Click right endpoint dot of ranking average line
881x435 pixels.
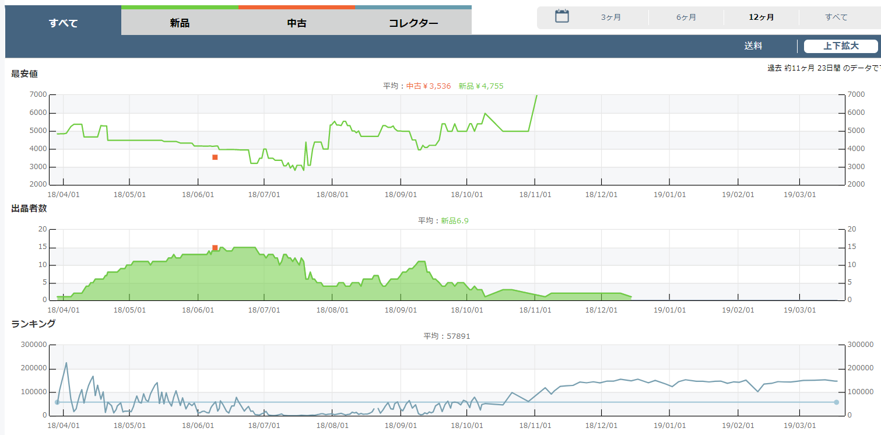point(836,402)
